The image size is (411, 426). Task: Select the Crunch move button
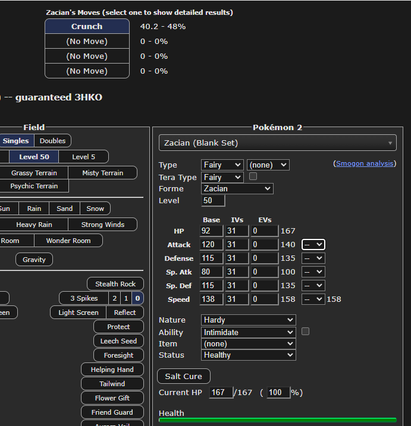click(87, 26)
